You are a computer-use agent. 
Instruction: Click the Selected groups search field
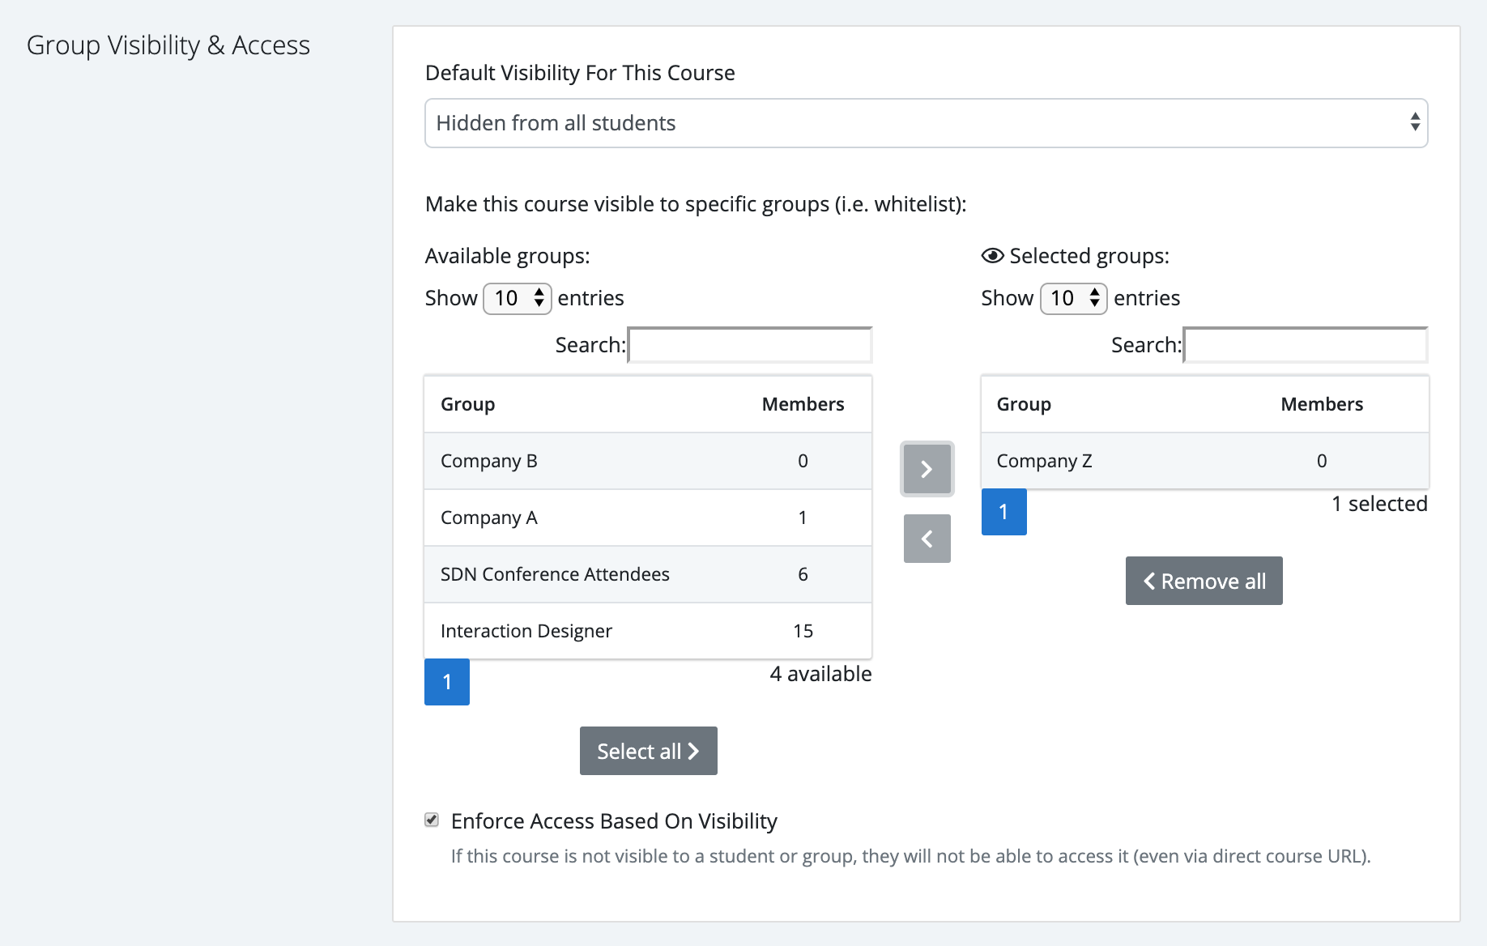tap(1306, 345)
